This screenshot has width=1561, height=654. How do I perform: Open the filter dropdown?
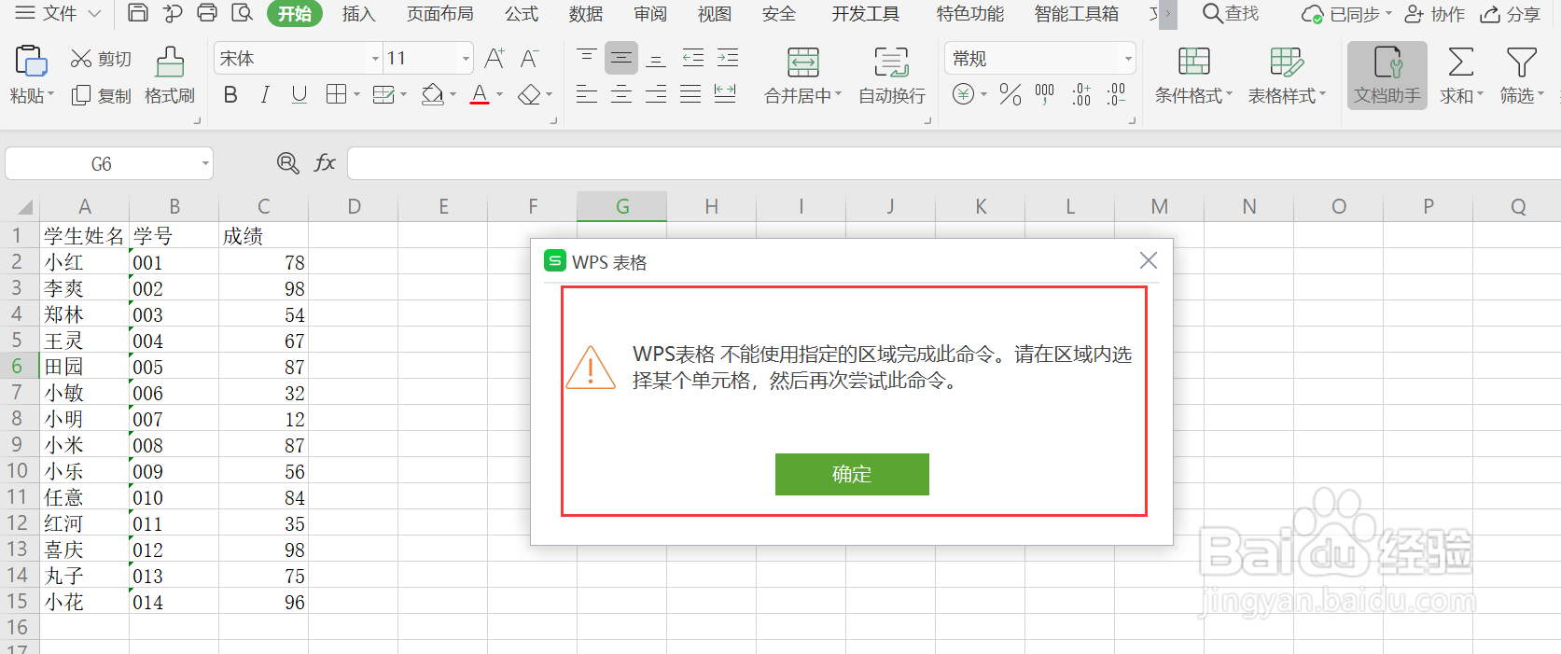click(1522, 76)
